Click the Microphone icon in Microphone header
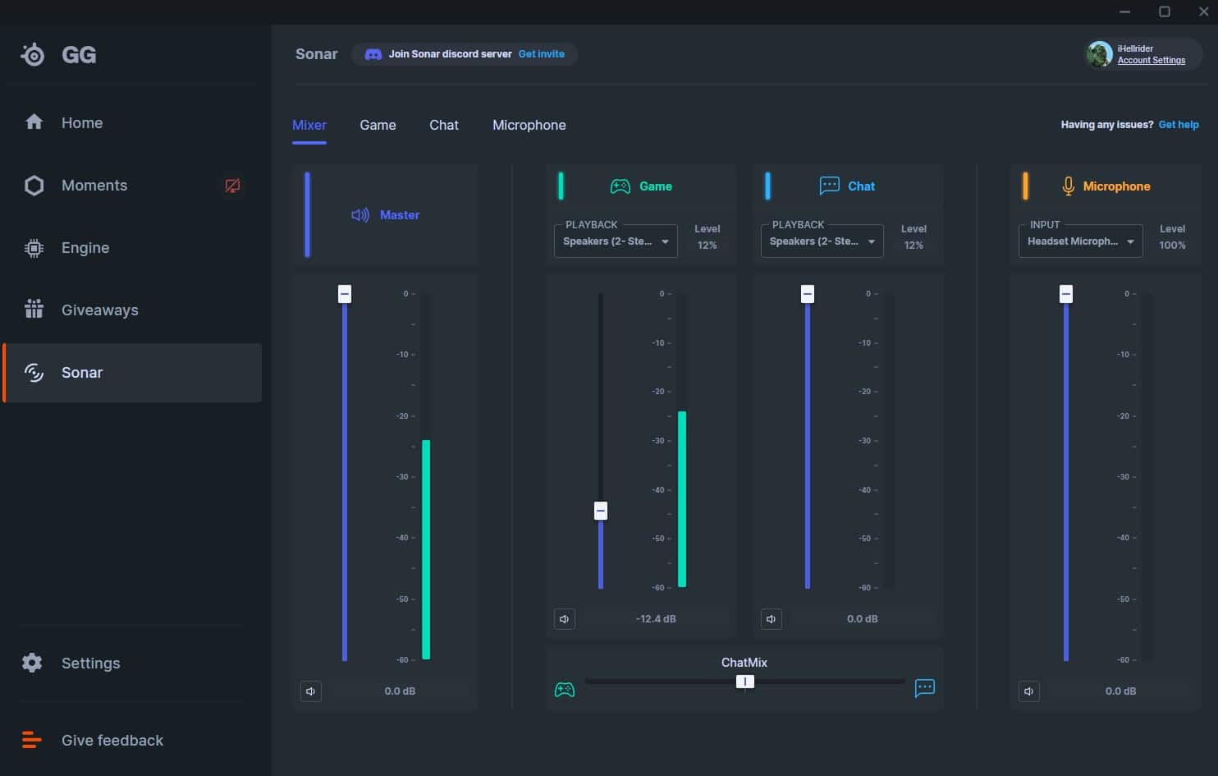 pyautogui.click(x=1068, y=186)
